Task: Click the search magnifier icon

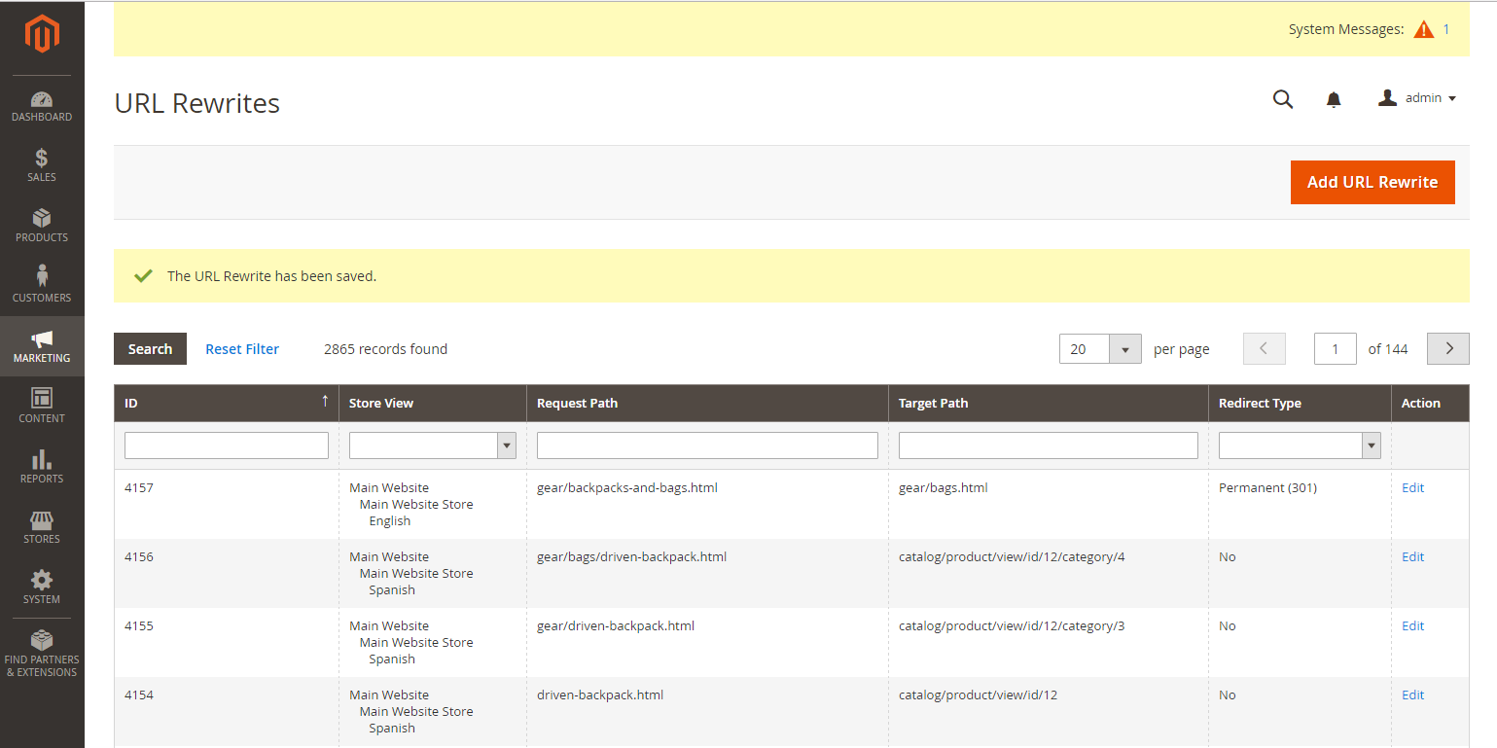Action: tap(1283, 99)
